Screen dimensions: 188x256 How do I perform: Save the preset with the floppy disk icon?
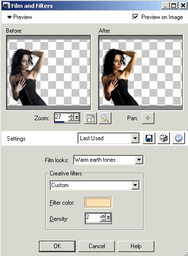(x=149, y=138)
